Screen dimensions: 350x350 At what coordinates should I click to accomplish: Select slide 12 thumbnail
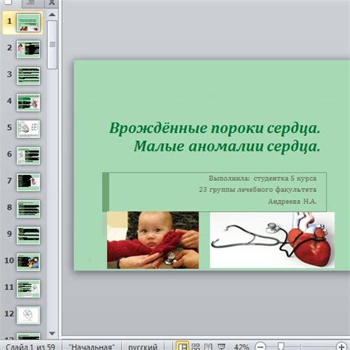28,315
